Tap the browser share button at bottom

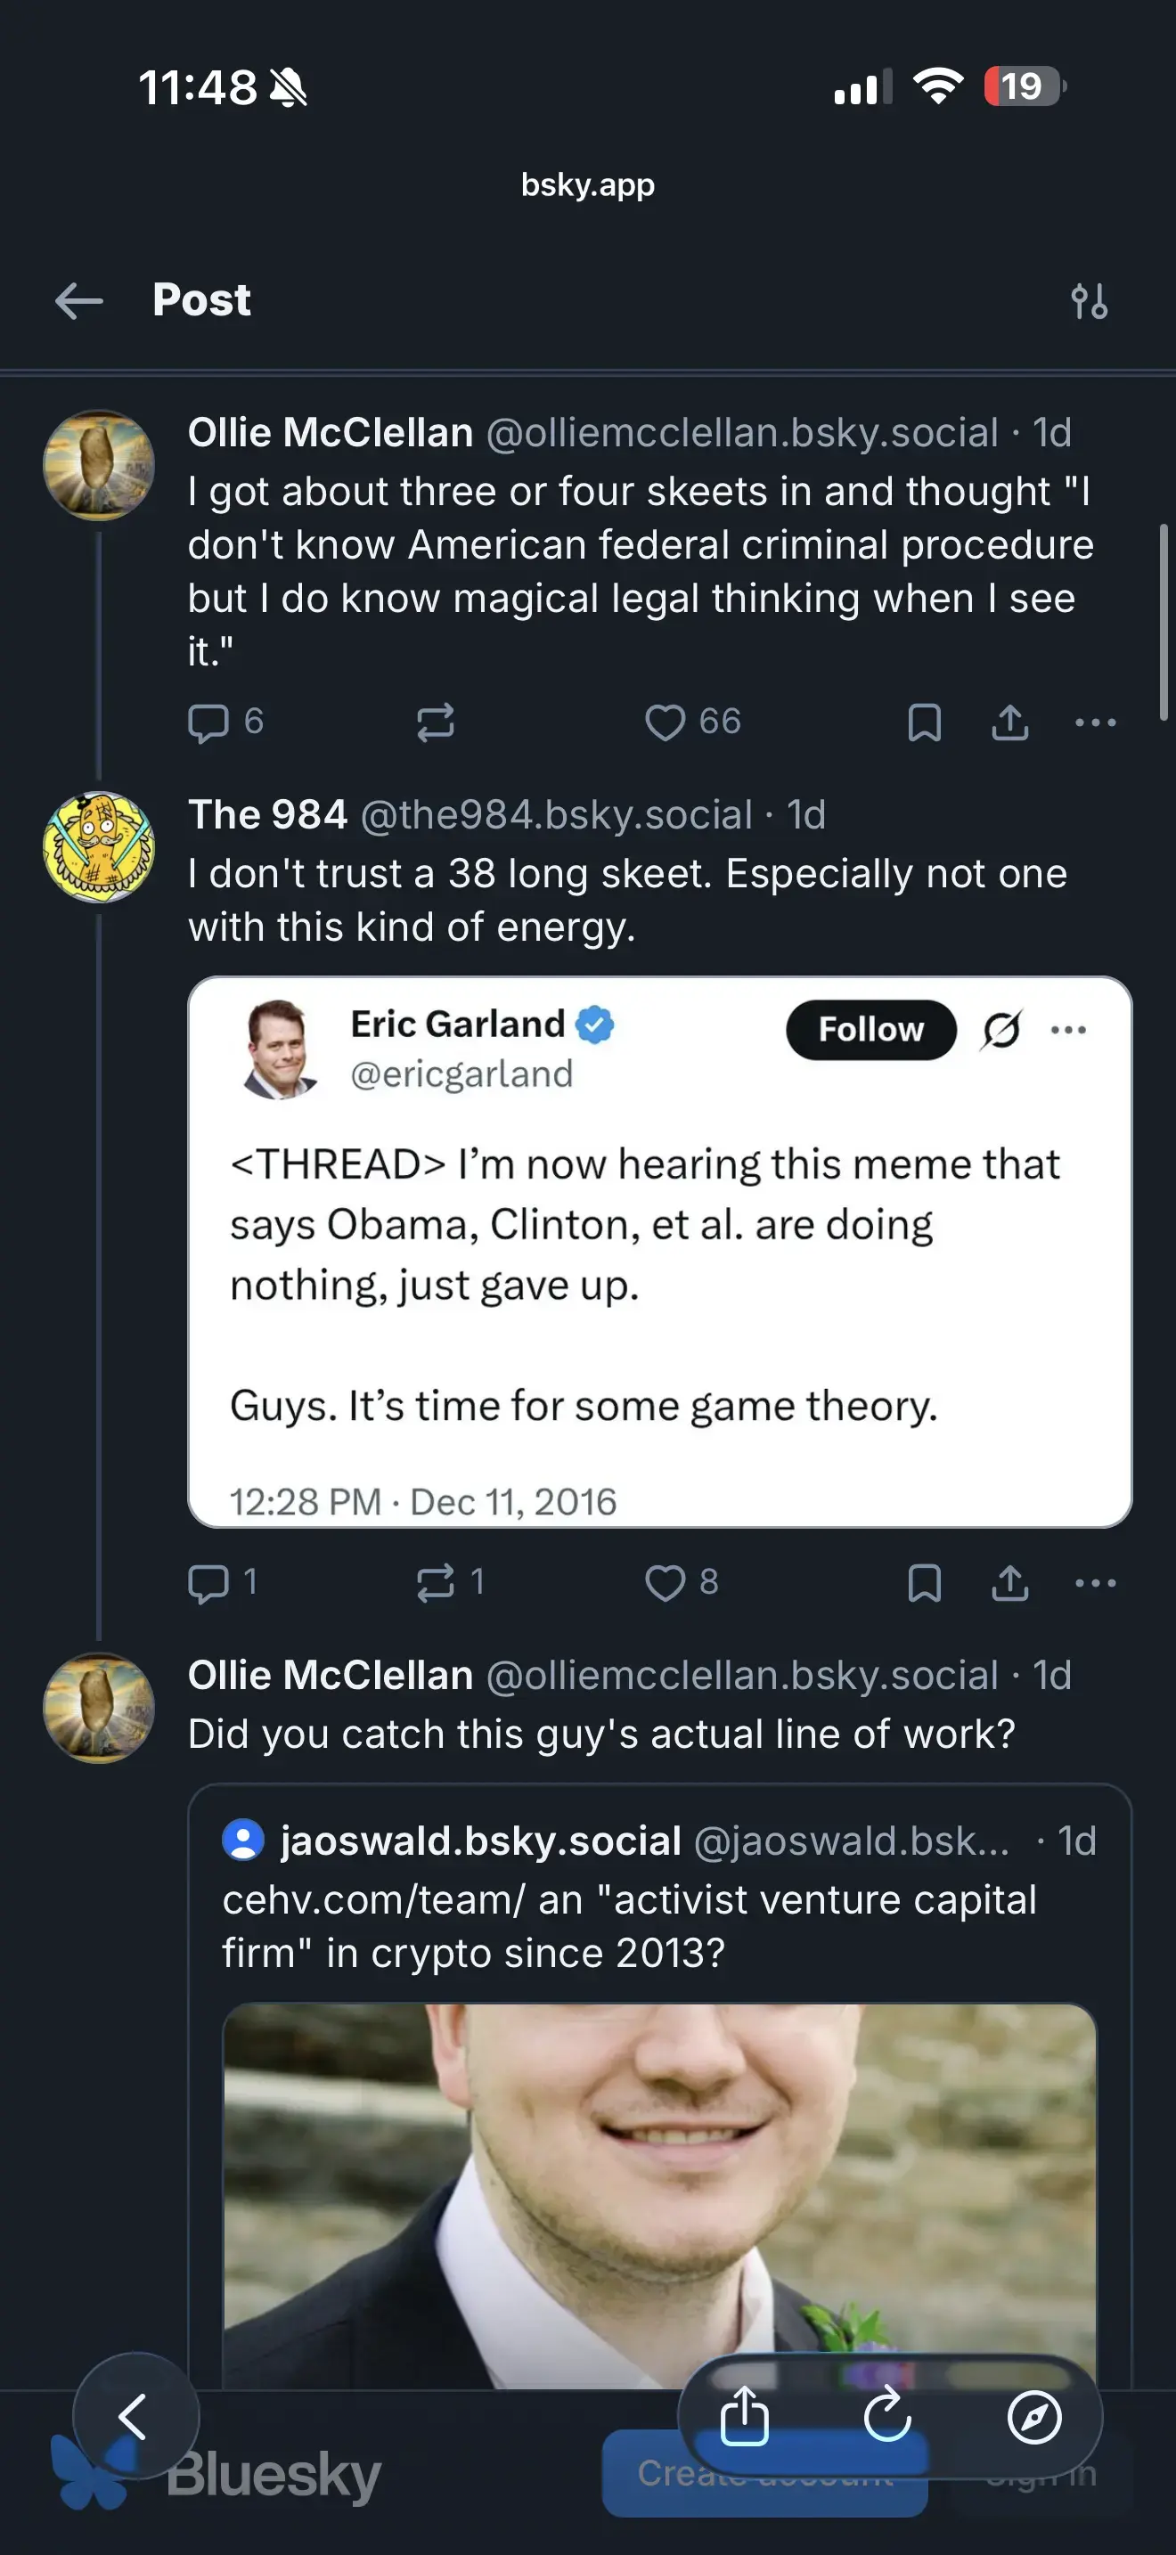pyautogui.click(x=744, y=2416)
